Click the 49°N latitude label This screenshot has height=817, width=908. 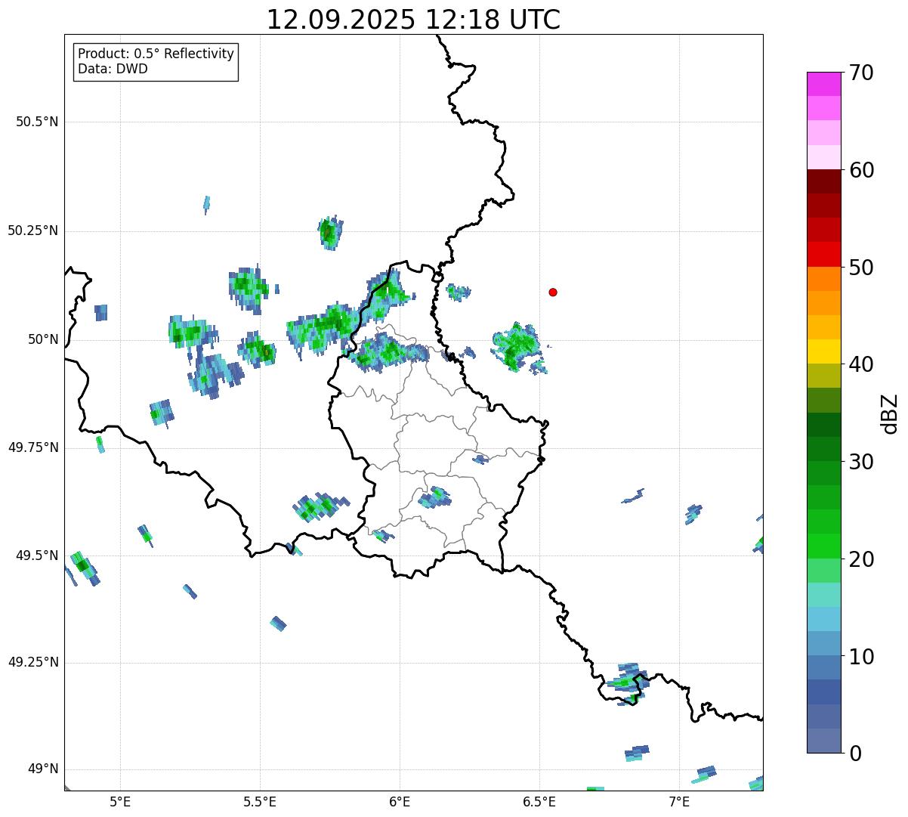point(43,769)
